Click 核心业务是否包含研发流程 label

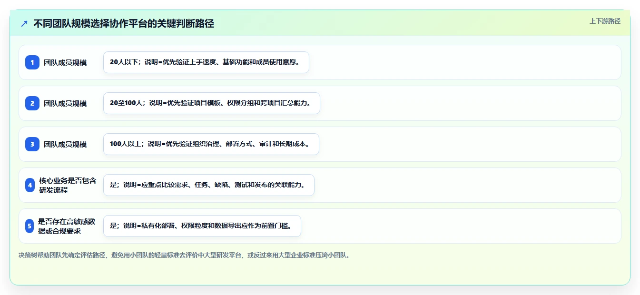pyautogui.click(x=68, y=185)
